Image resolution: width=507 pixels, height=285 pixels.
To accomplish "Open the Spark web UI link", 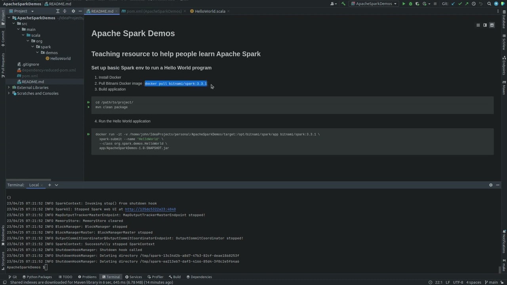I will click(x=150, y=209).
